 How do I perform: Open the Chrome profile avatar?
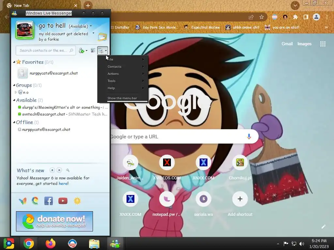[316, 17]
